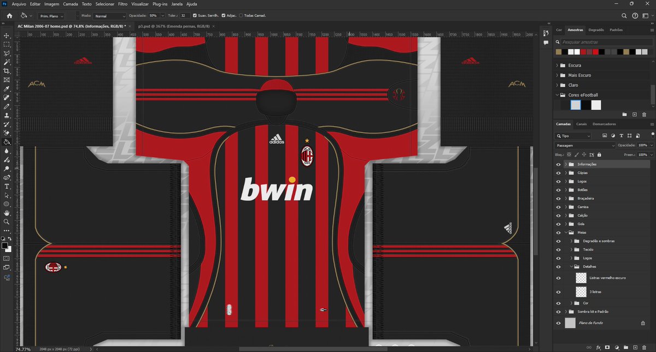656x352 pixels.
Task: Toggle Adjac. checkbox
Action: click(x=224, y=16)
